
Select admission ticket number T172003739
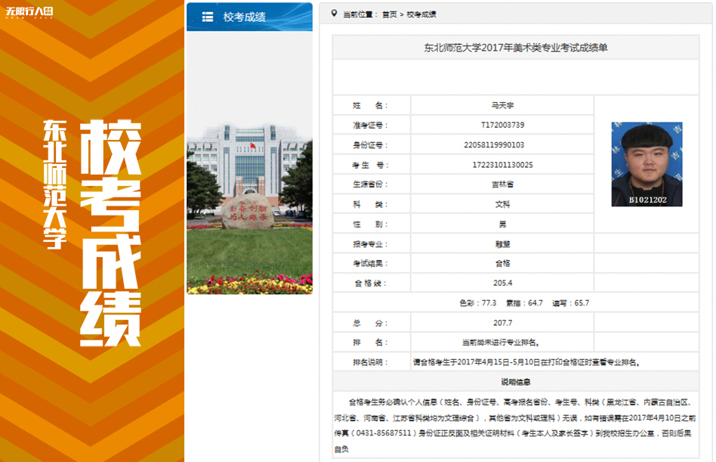coord(502,126)
